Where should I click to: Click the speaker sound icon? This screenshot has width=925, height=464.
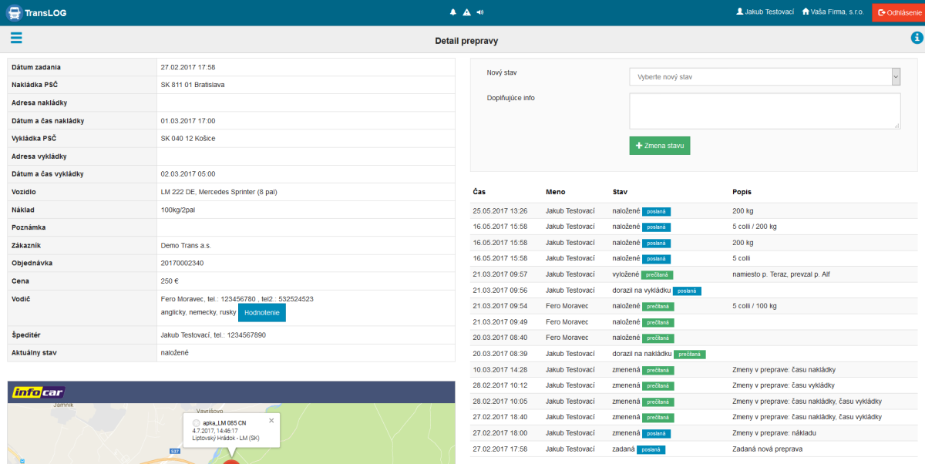[x=479, y=12]
